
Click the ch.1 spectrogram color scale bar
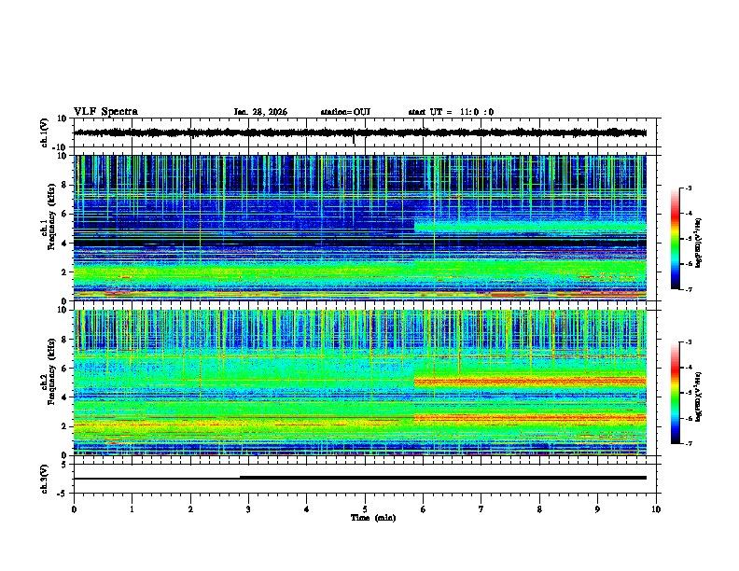[676, 239]
